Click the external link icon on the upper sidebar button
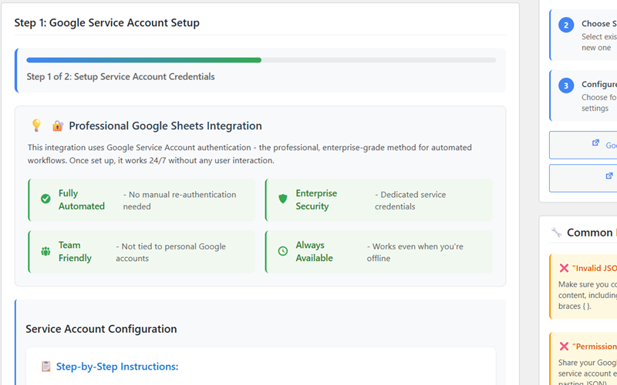This screenshot has width=617, height=385. (x=595, y=143)
